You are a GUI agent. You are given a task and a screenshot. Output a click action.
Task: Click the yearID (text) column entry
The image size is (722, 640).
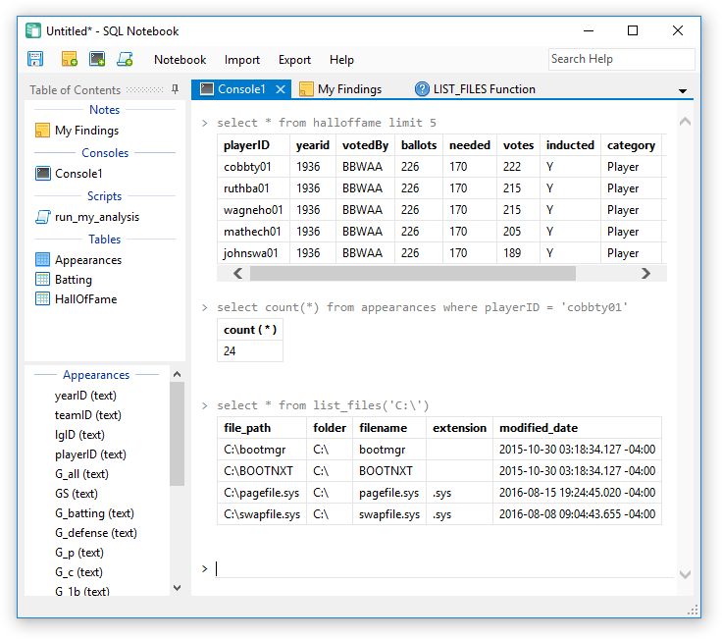(85, 396)
